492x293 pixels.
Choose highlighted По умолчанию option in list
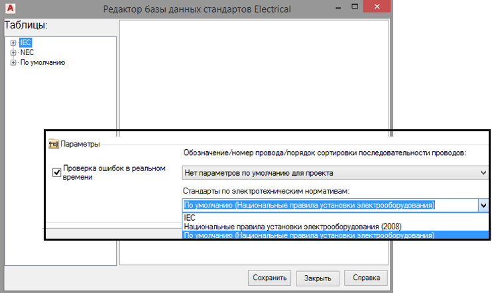(x=335, y=235)
